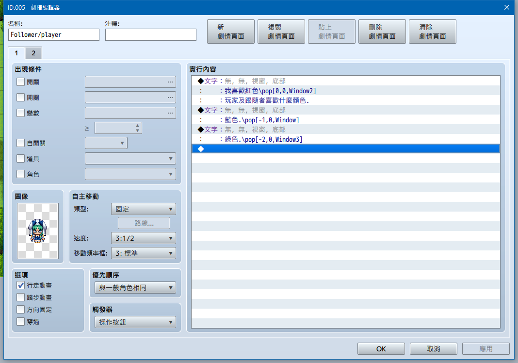Select the line 我喜歡紅色\pop[0,0,Window2]

coord(345,91)
